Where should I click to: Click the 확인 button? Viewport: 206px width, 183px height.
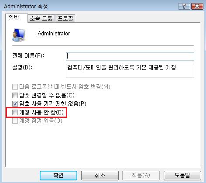click(58, 176)
